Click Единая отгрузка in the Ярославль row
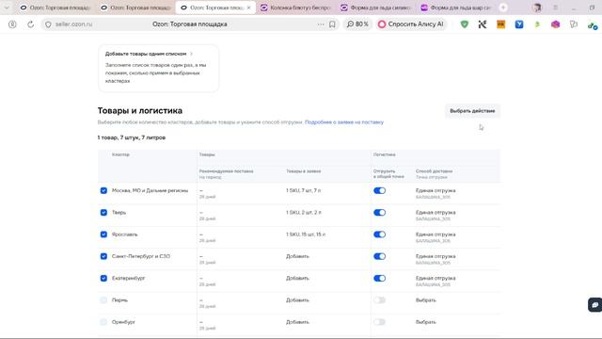 coord(436,234)
